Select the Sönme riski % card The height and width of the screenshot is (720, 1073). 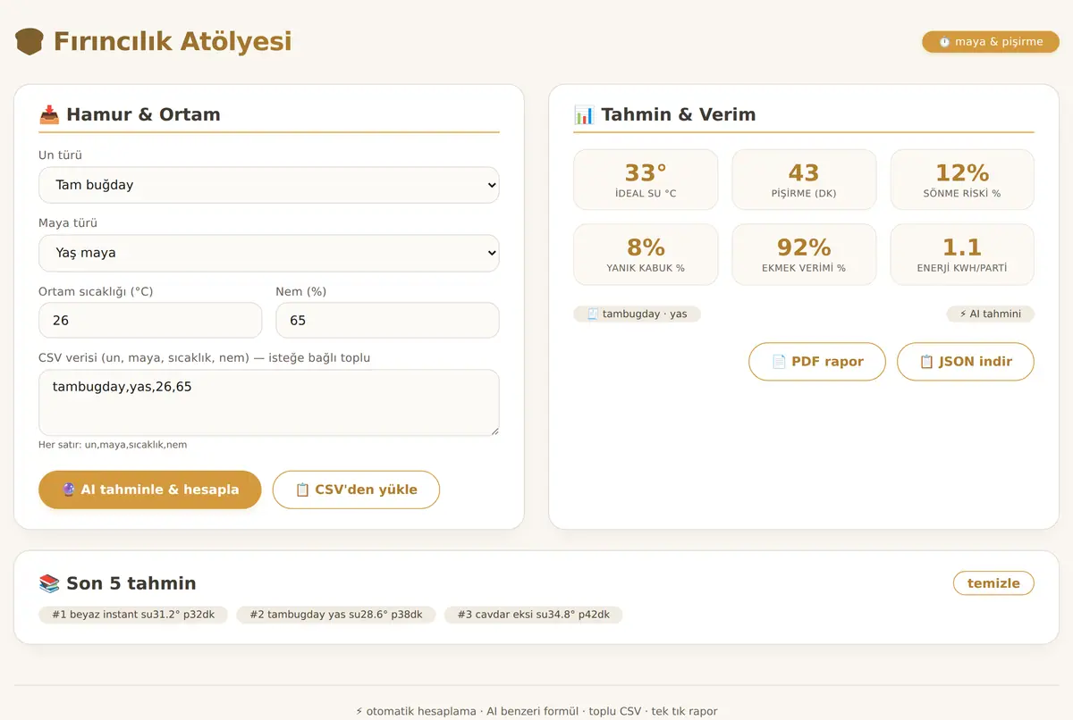point(962,180)
